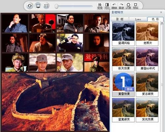Click the effects list scrollbar thumb
Image resolution: width=165 pixels, height=132 pixels.
click(162, 85)
